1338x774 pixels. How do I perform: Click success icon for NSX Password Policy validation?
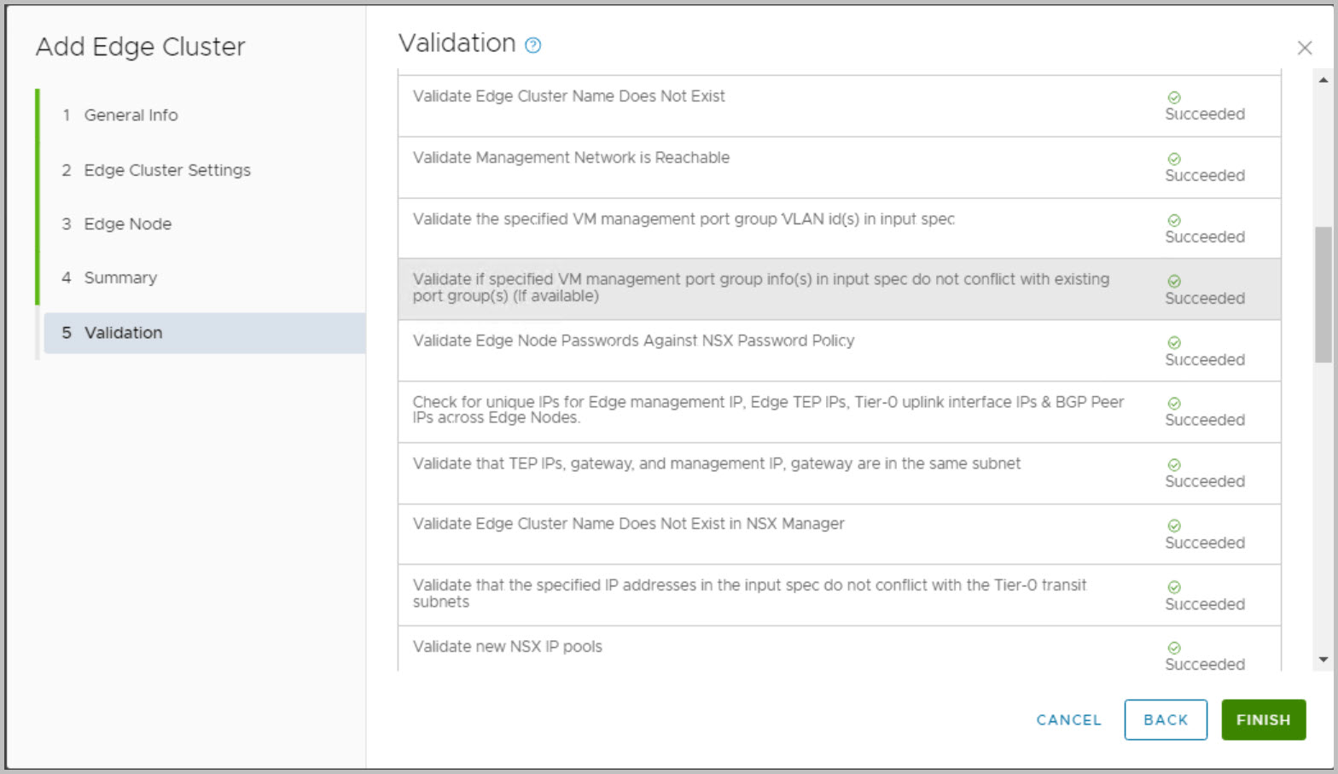coord(1174,342)
